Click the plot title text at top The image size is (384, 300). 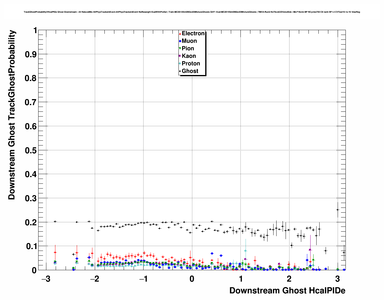click(x=192, y=12)
